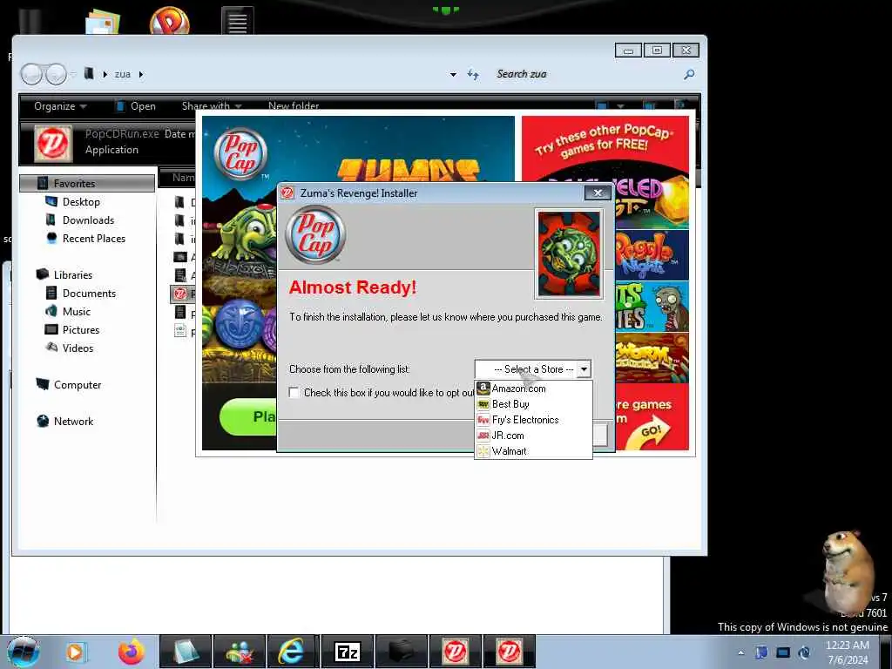Click the zua folder in address bar
The image size is (892, 669).
point(122,74)
